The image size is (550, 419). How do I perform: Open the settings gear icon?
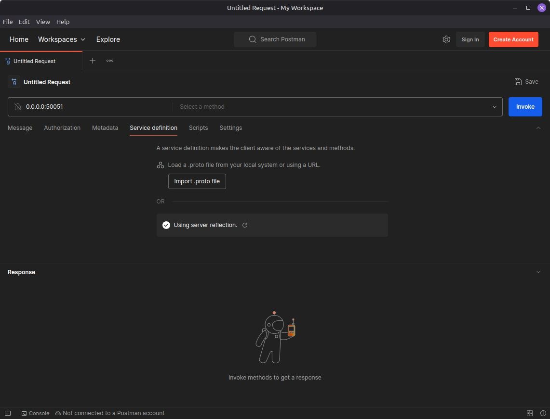coord(446,39)
